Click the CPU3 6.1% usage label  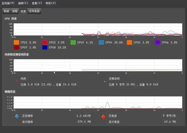tap(85, 43)
